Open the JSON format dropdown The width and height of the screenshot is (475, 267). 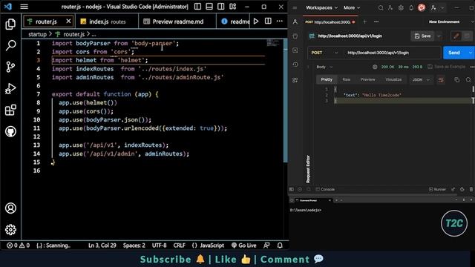click(421, 79)
